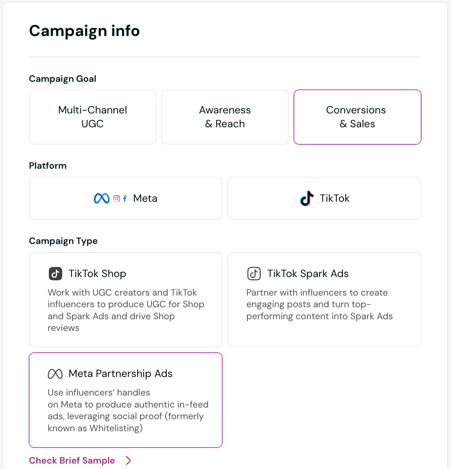Click the TikTok music-note icon on Platform card
Image resolution: width=451 pixels, height=469 pixels.
(x=307, y=199)
